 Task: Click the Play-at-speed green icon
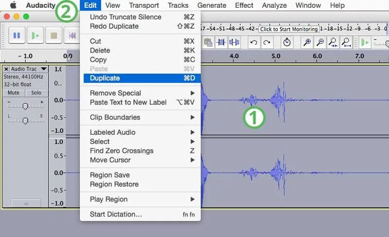coord(365,42)
